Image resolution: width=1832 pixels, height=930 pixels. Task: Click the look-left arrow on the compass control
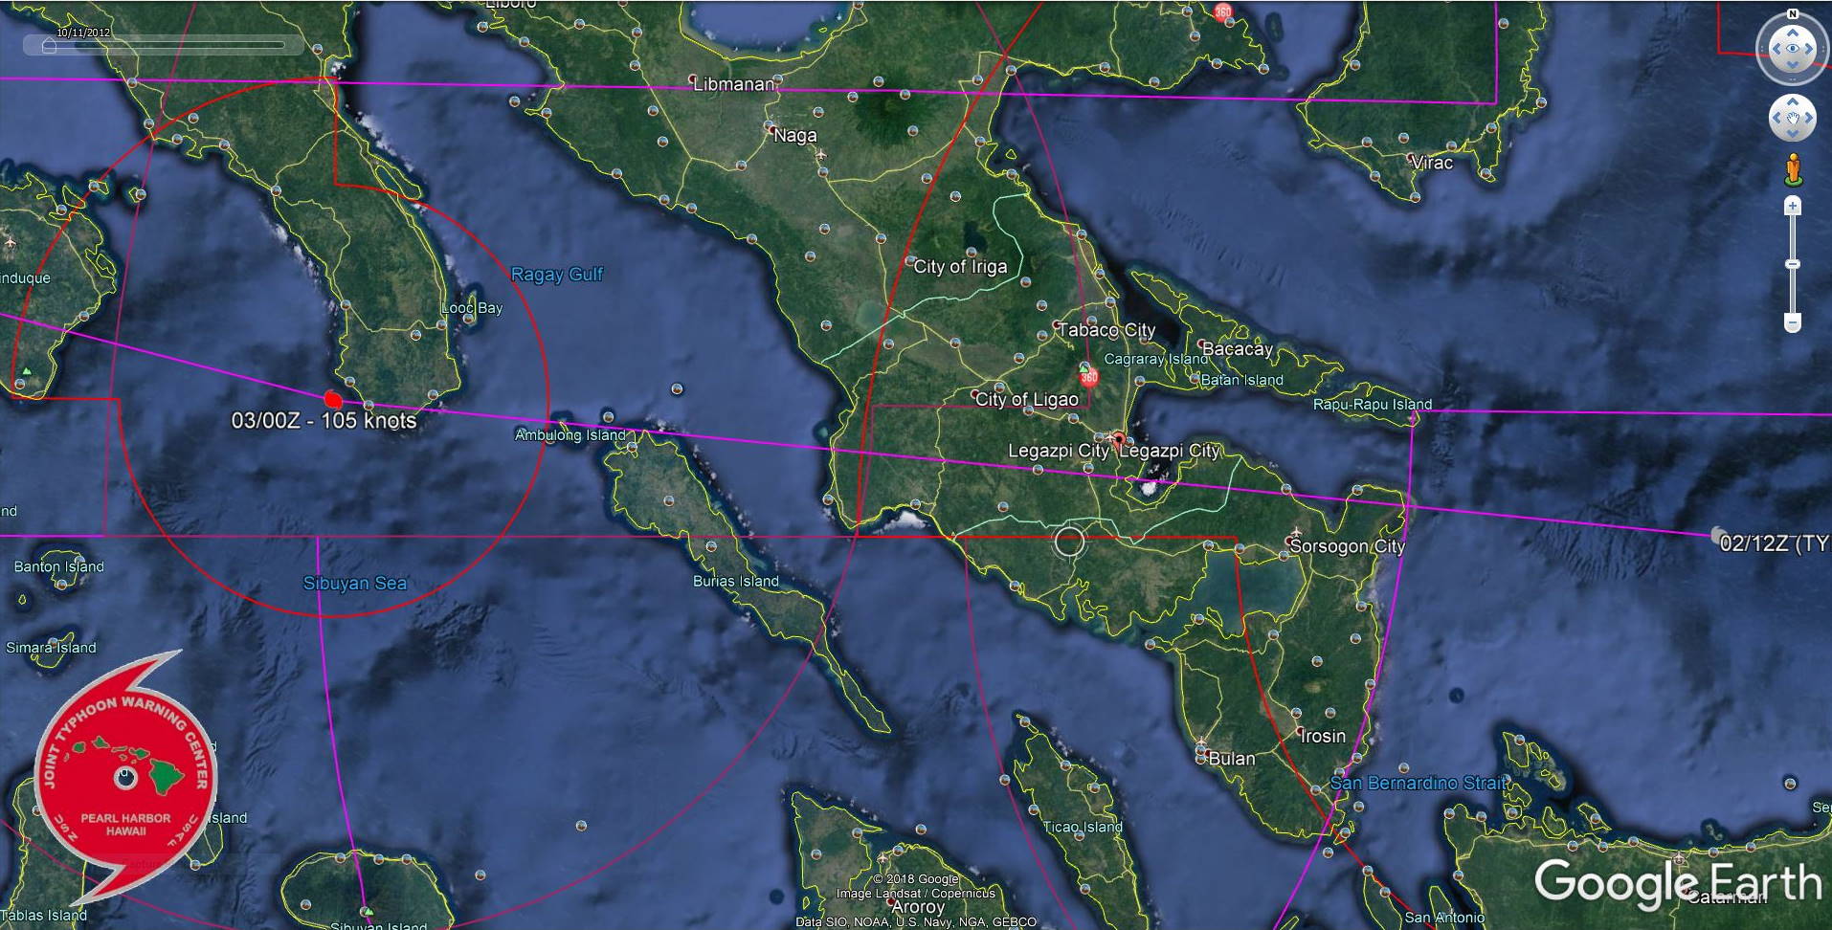[1775, 48]
